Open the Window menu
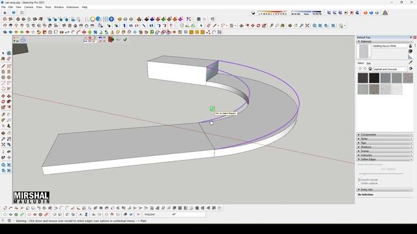 click(59, 7)
